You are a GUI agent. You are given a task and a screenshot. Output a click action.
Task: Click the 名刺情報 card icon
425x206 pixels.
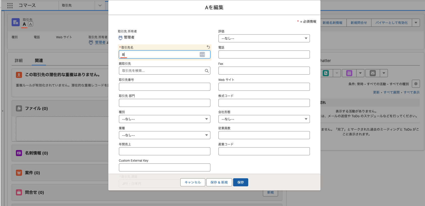point(19,153)
